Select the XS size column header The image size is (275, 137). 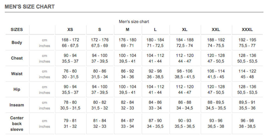click(70, 29)
